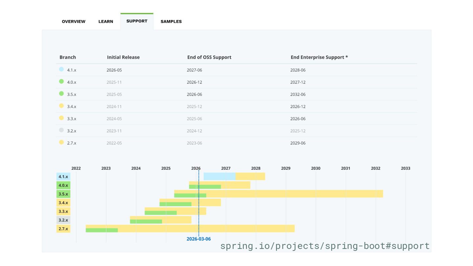Viewport: 473px width, 266px height.
Task: Click the 2026-03-06 current date marker
Action: click(x=198, y=239)
